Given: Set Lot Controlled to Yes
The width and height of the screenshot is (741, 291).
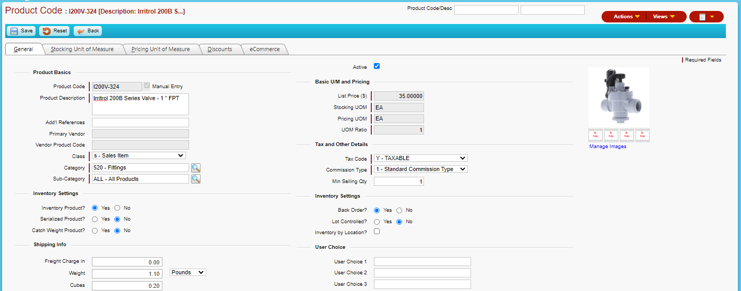Looking at the screenshot, I should [377, 222].
